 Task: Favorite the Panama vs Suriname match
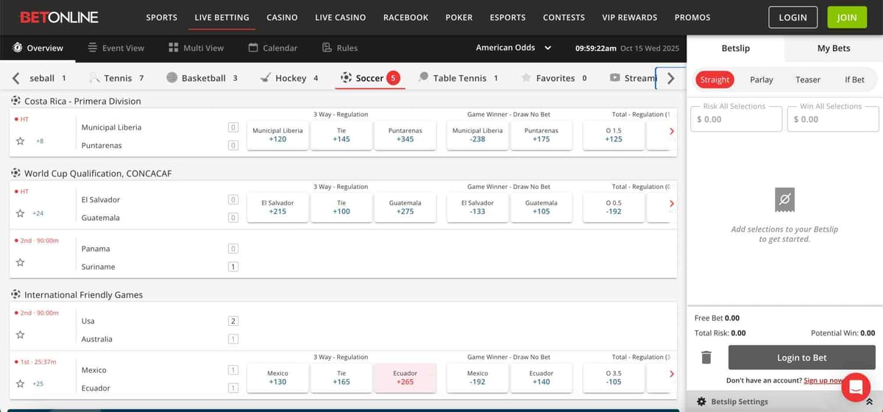(x=21, y=262)
